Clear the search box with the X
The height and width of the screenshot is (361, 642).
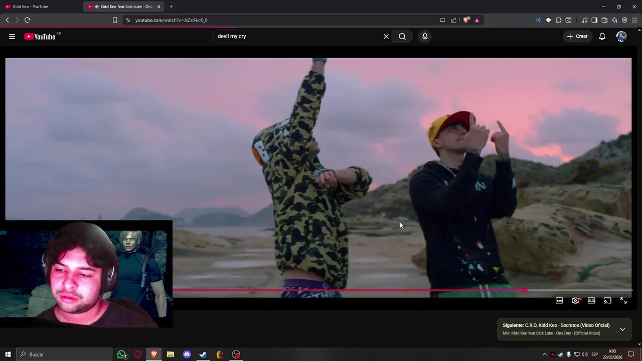[x=386, y=36]
